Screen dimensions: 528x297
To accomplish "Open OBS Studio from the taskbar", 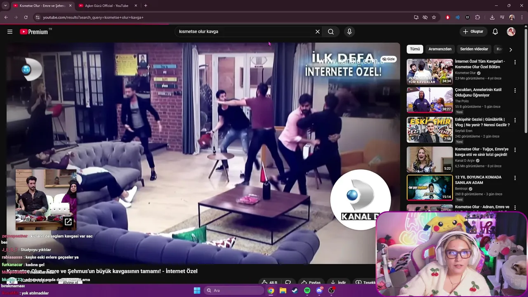I will [331, 290].
